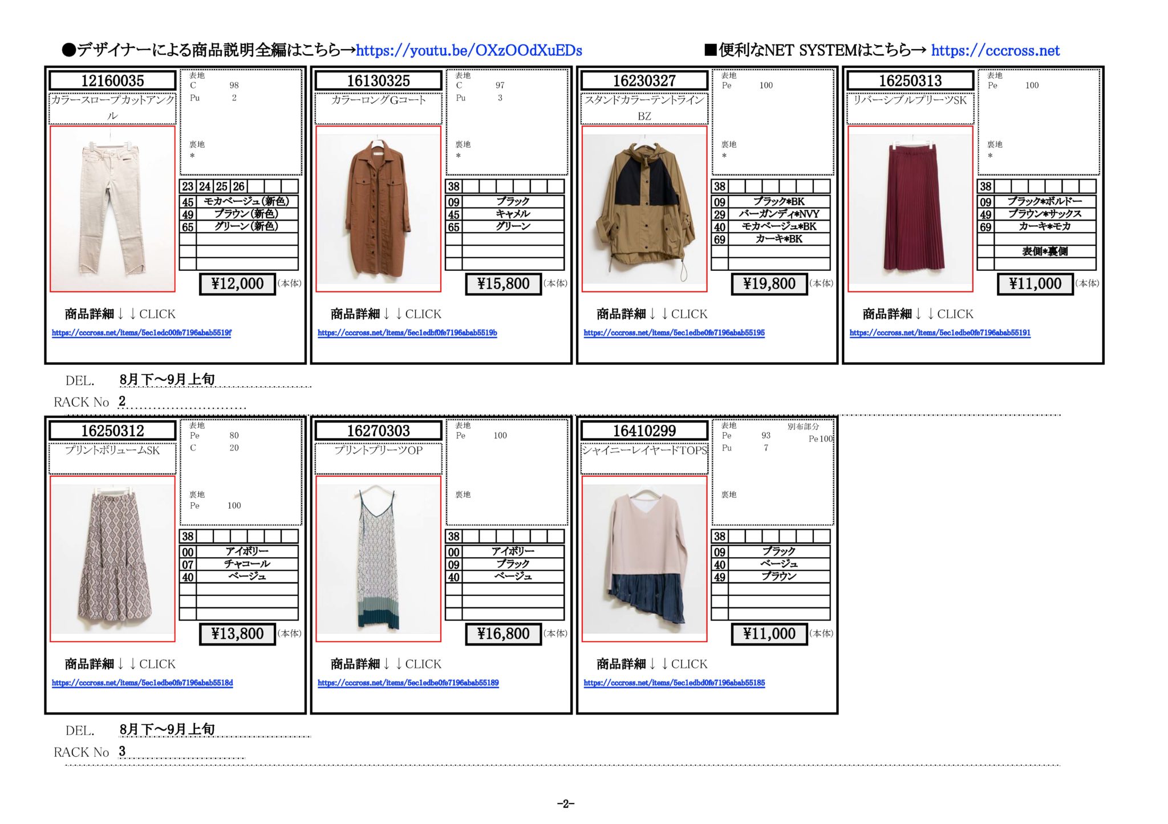Click size 24 cell for ankle pants

[205, 186]
